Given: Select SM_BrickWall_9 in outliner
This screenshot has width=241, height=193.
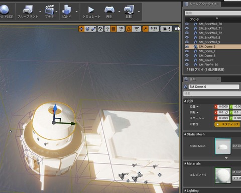Looking at the screenshot, I should 209,42.
